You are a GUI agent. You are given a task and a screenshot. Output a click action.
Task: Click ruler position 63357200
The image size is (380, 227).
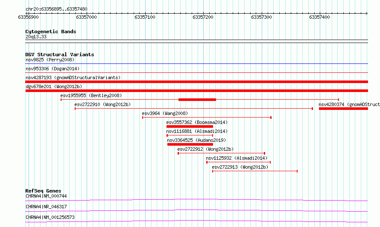[203, 17]
